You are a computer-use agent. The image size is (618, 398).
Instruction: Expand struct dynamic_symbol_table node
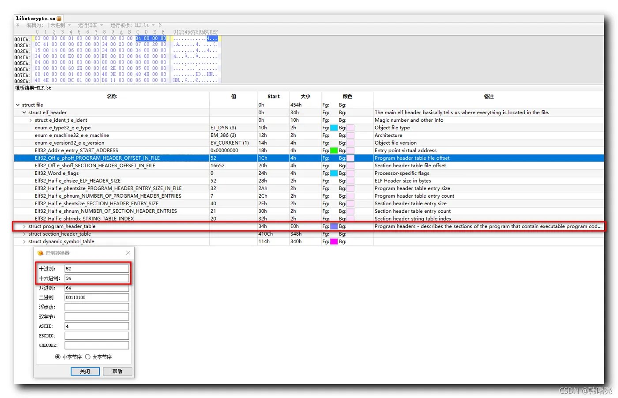(24, 241)
